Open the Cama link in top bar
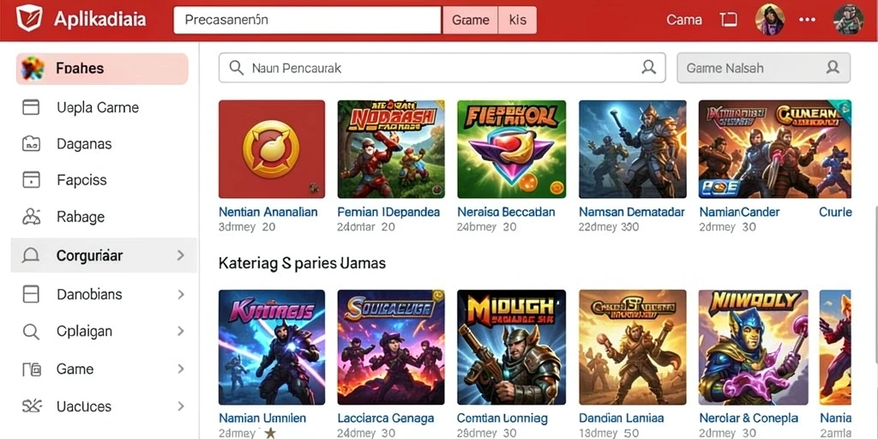The width and height of the screenshot is (878, 439). (x=683, y=20)
